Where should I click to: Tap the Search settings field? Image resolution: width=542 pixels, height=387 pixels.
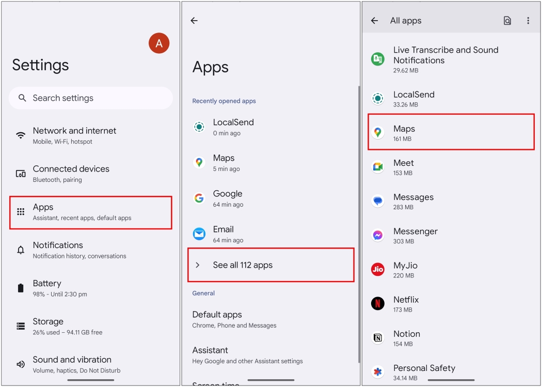90,98
